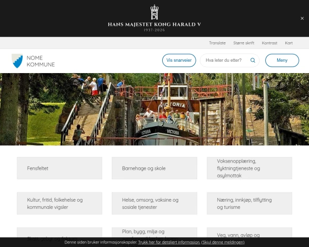
Task: Click the Nome kommune coat of arms logo
Action: pos(17,61)
